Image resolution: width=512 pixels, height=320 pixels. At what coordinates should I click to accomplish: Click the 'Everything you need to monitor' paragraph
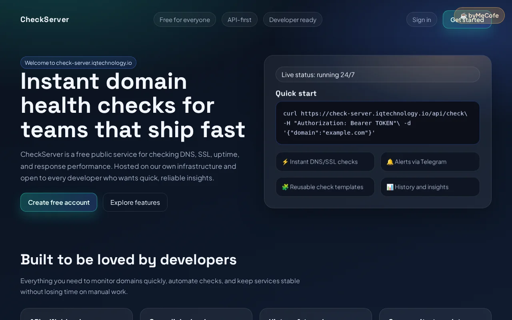coord(160,286)
